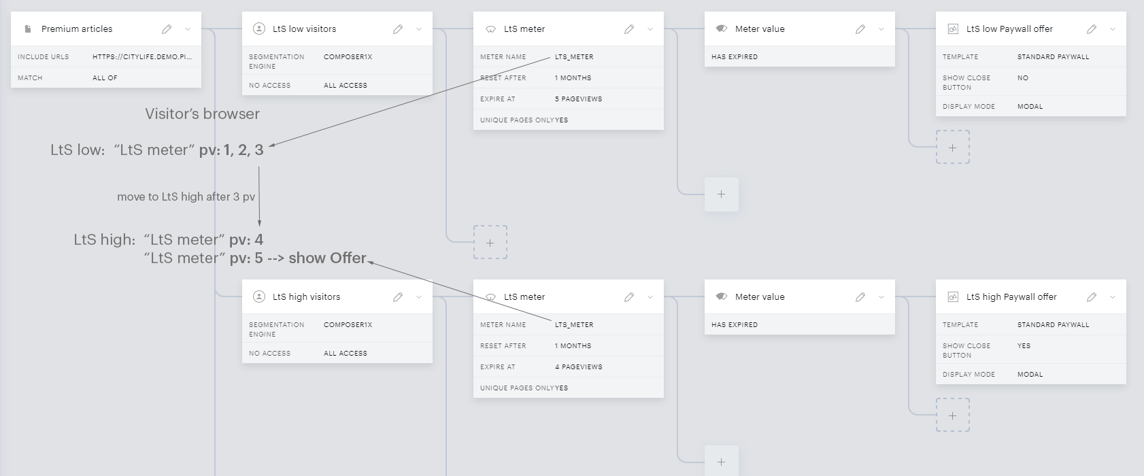This screenshot has width=1144, height=476.
Task: Click MODAL display mode in LtS high Paywall offer
Action: (x=1030, y=375)
